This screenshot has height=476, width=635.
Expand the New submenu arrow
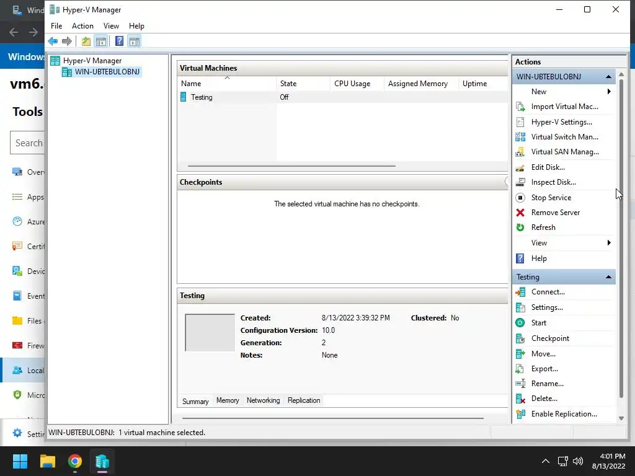pyautogui.click(x=609, y=92)
